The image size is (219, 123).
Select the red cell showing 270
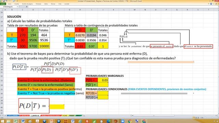pos(23,35)
